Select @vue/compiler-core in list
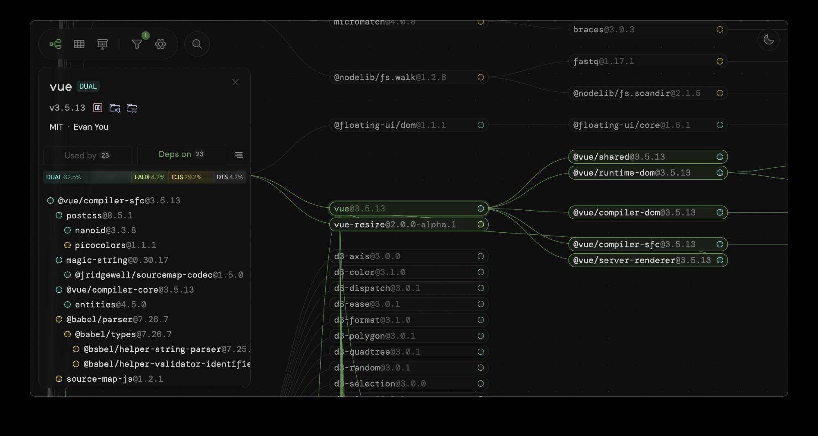The image size is (818, 436). click(130, 289)
